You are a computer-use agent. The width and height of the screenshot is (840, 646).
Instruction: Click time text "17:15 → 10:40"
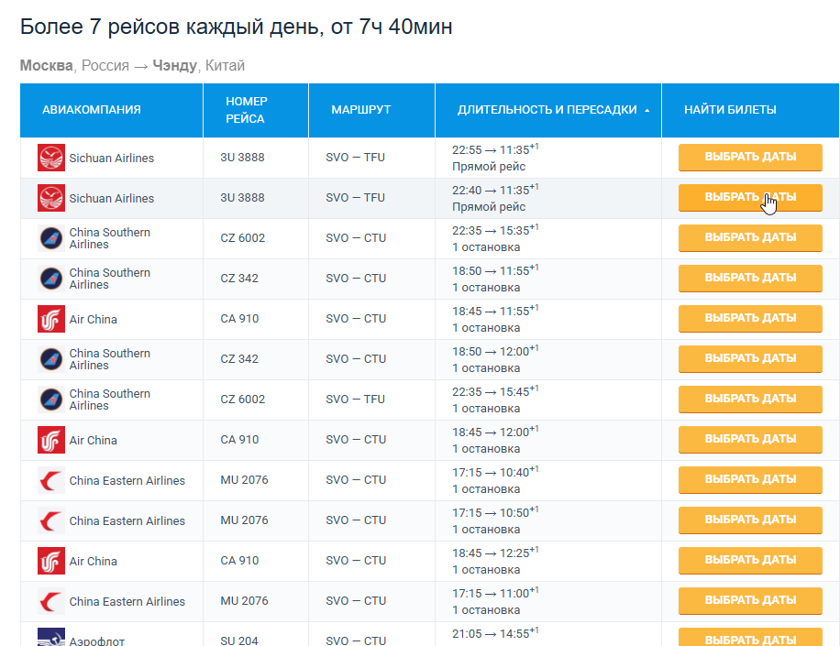point(491,473)
